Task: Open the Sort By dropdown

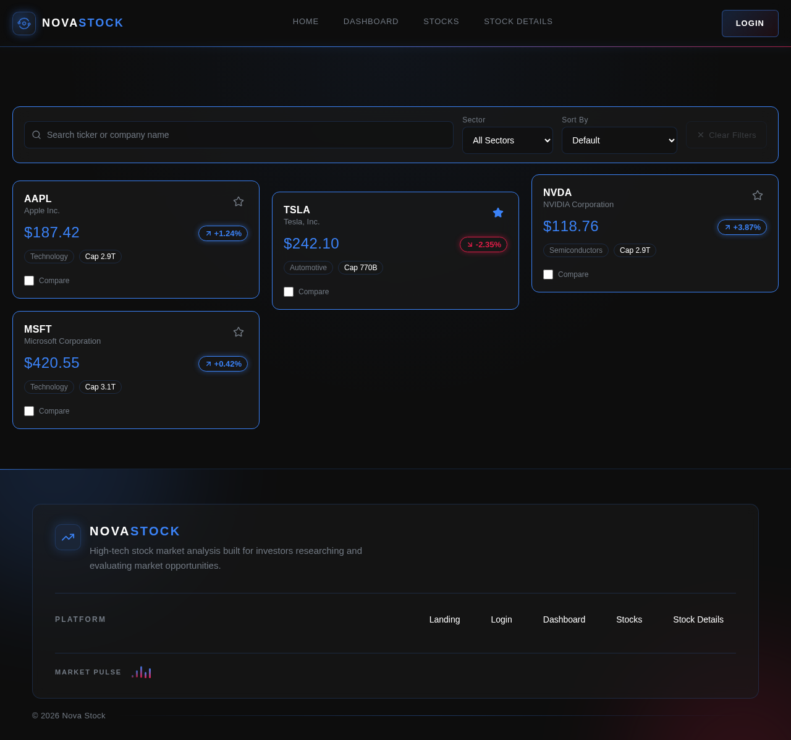Action: (619, 140)
